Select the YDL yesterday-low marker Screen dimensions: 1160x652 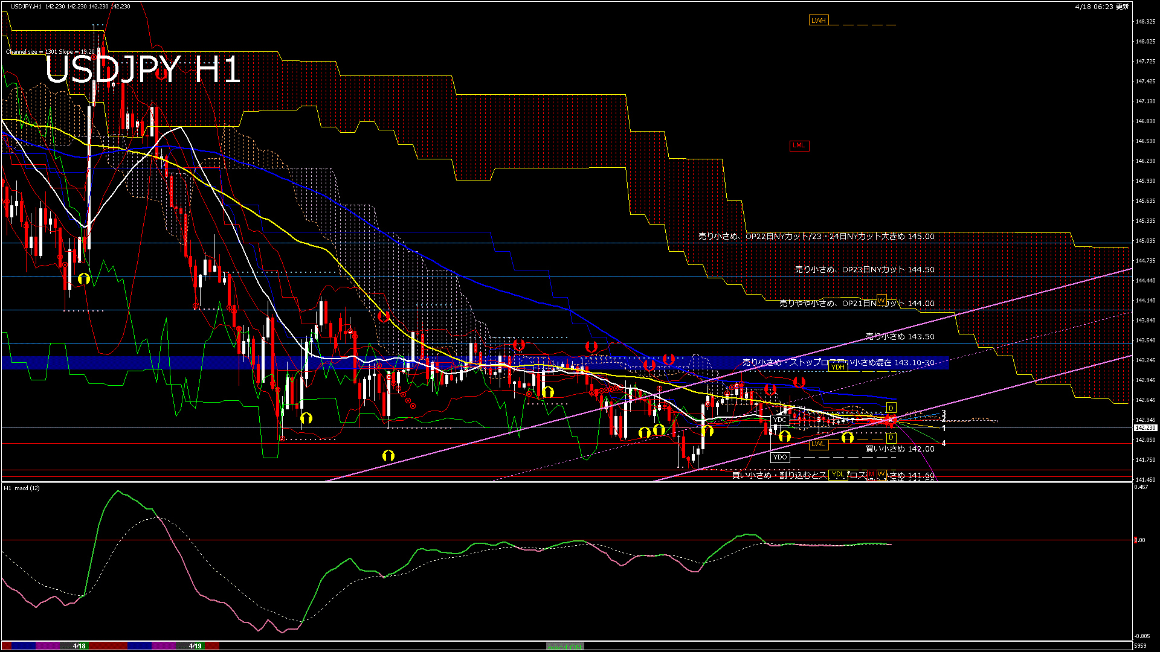837,475
